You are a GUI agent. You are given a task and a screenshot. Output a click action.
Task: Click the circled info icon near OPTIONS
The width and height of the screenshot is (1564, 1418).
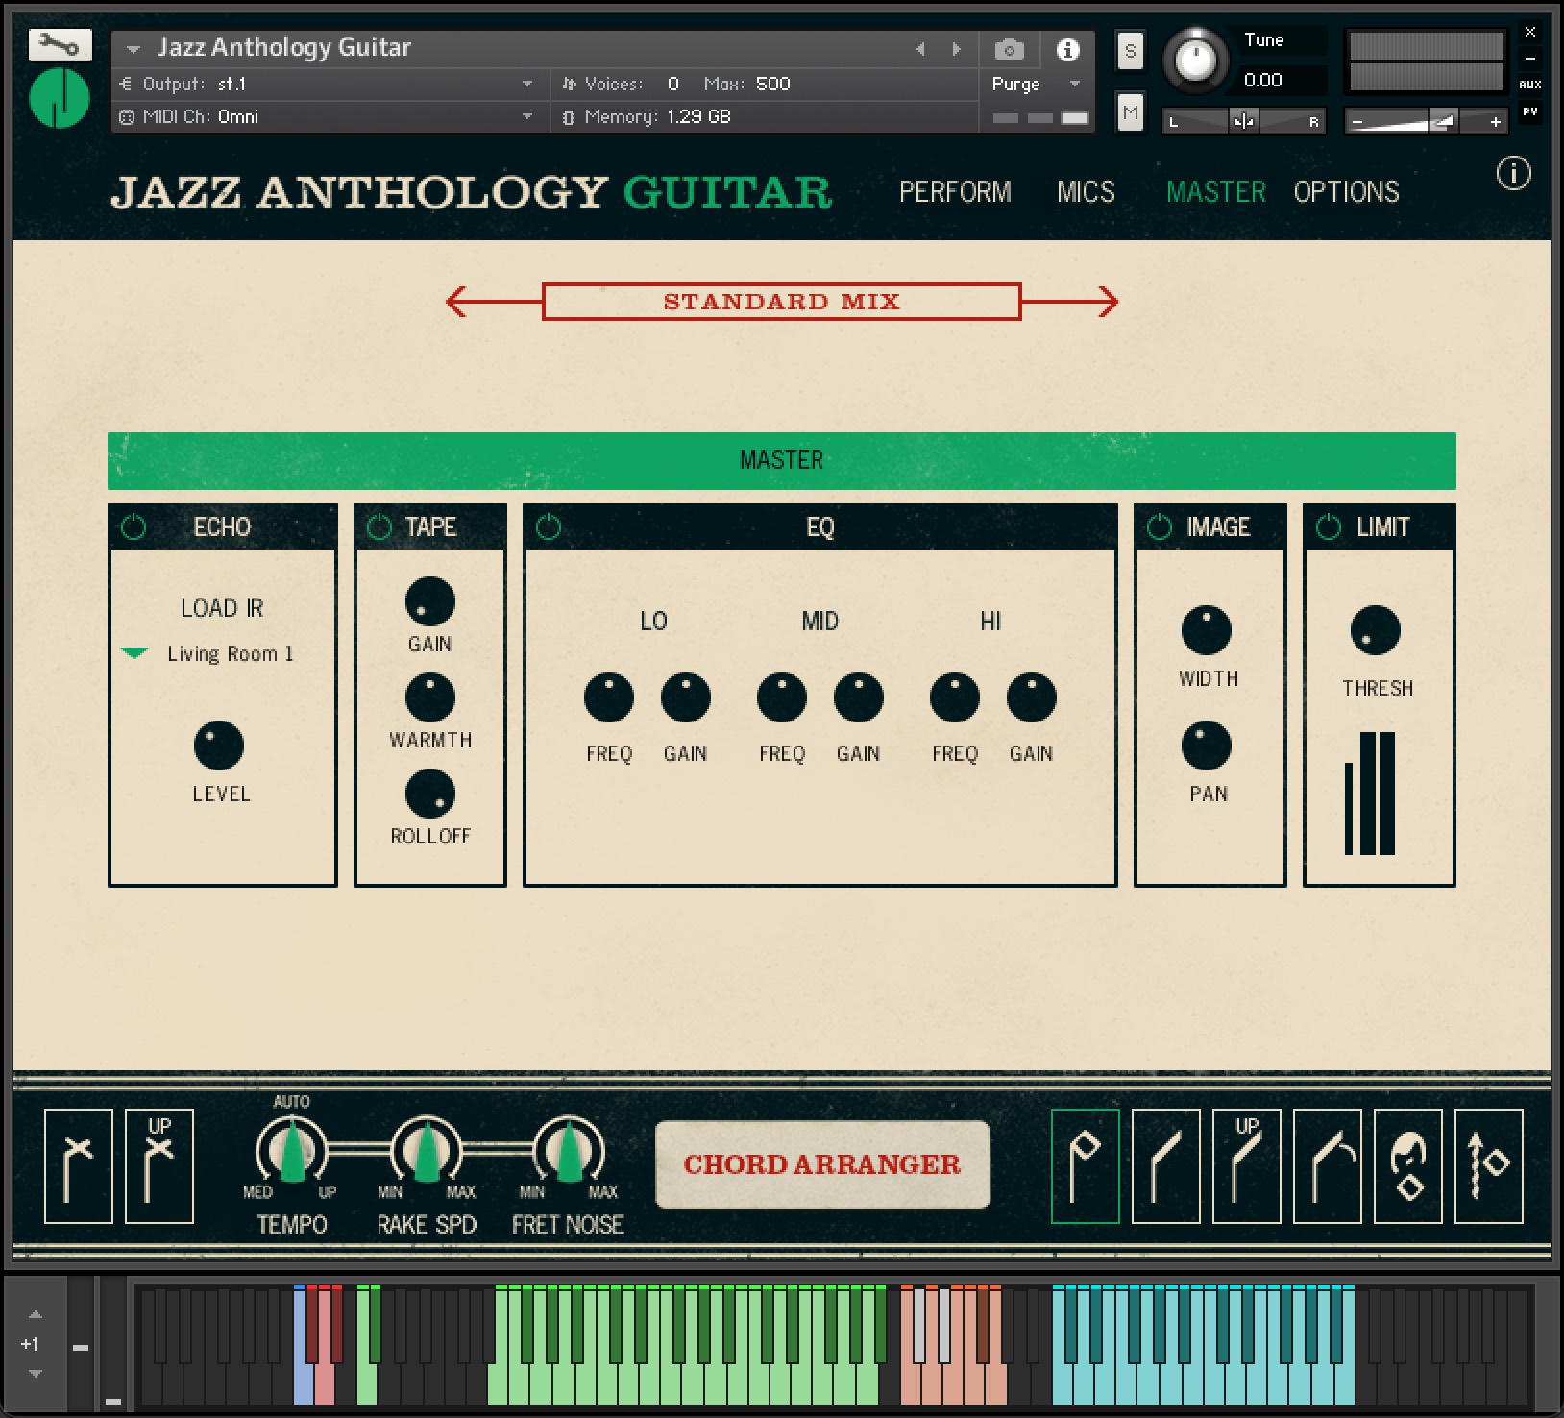[1513, 174]
